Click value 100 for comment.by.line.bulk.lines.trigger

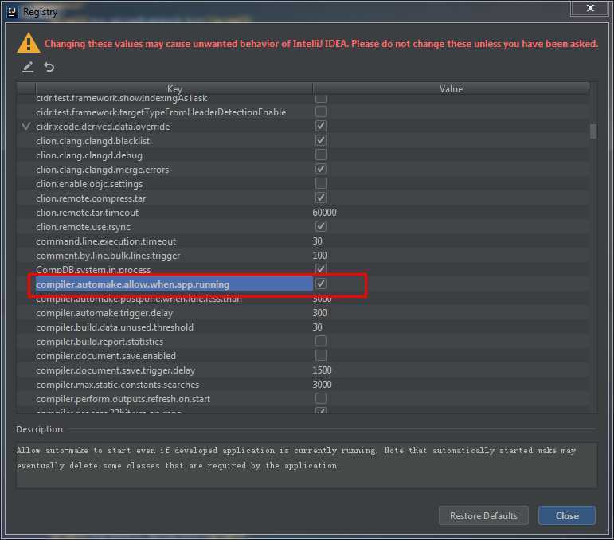319,256
